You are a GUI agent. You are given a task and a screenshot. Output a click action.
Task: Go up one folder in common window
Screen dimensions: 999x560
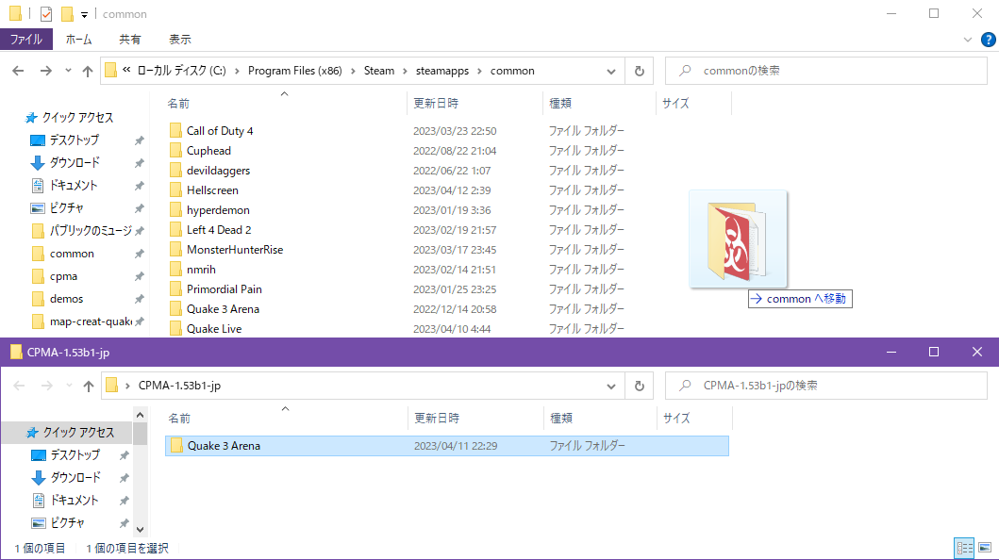click(88, 71)
